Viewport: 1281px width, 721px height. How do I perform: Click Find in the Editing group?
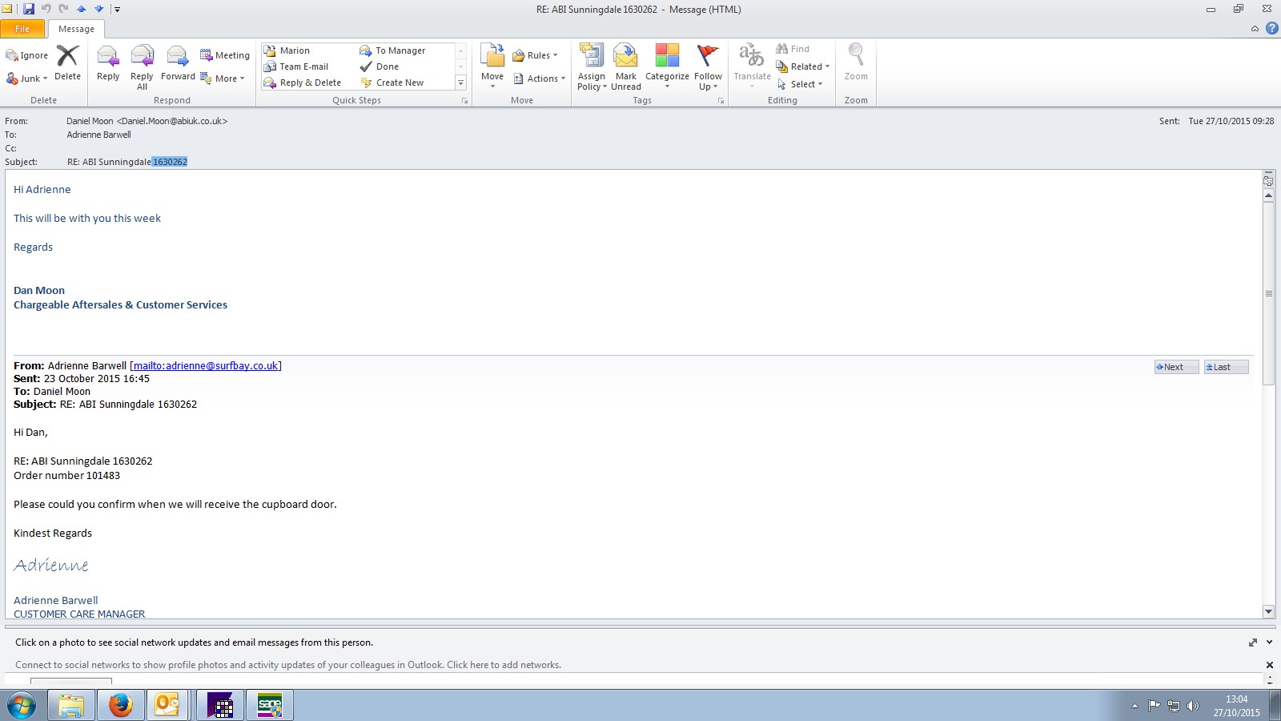(x=793, y=49)
